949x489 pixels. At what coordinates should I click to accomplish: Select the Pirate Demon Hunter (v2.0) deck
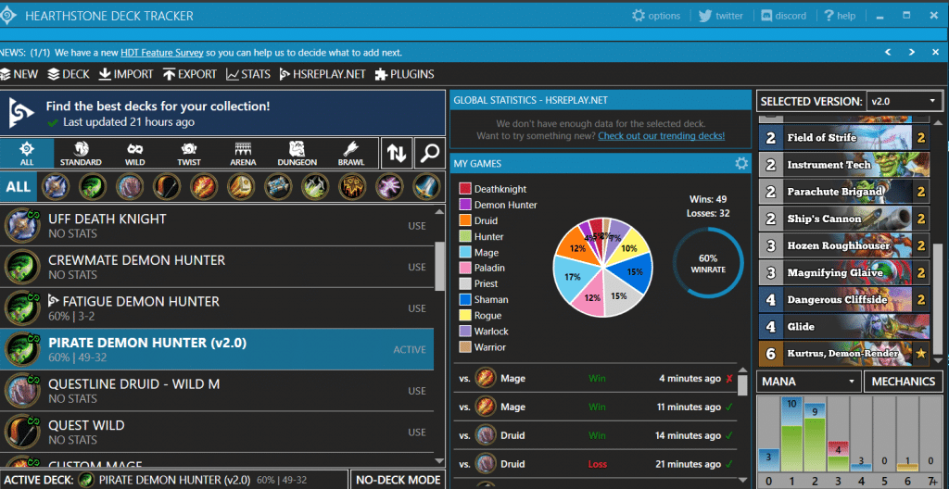(217, 349)
